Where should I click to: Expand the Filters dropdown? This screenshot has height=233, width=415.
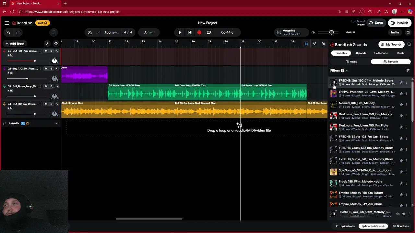click(347, 71)
